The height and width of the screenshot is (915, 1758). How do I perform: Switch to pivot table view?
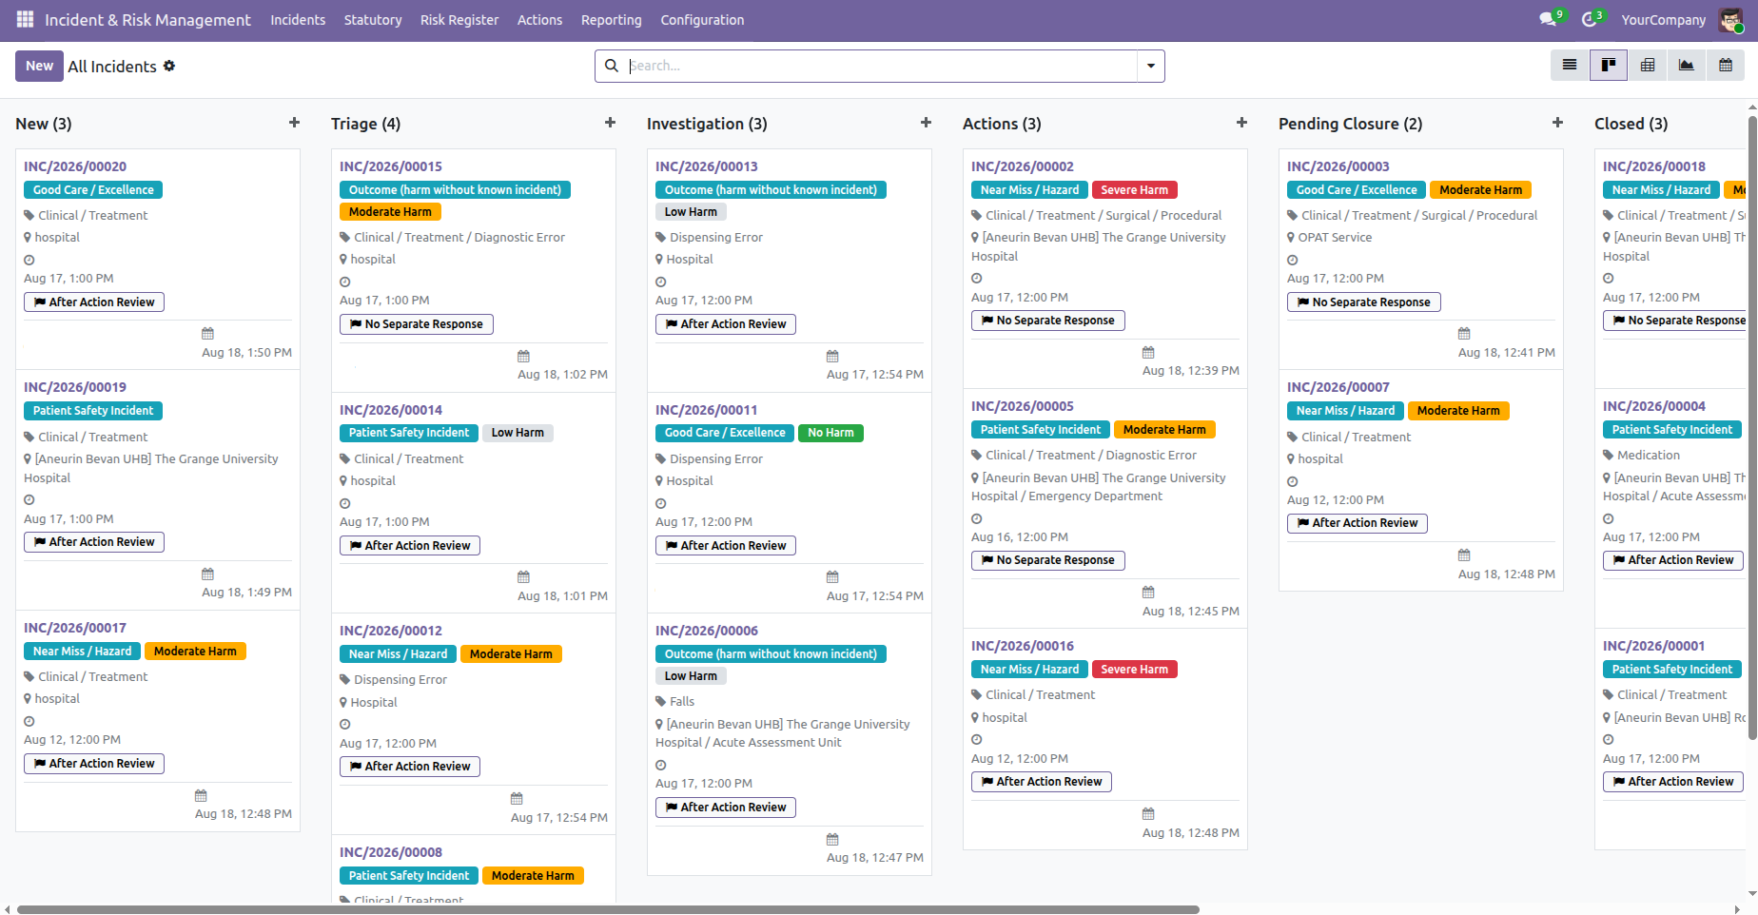[1648, 66]
